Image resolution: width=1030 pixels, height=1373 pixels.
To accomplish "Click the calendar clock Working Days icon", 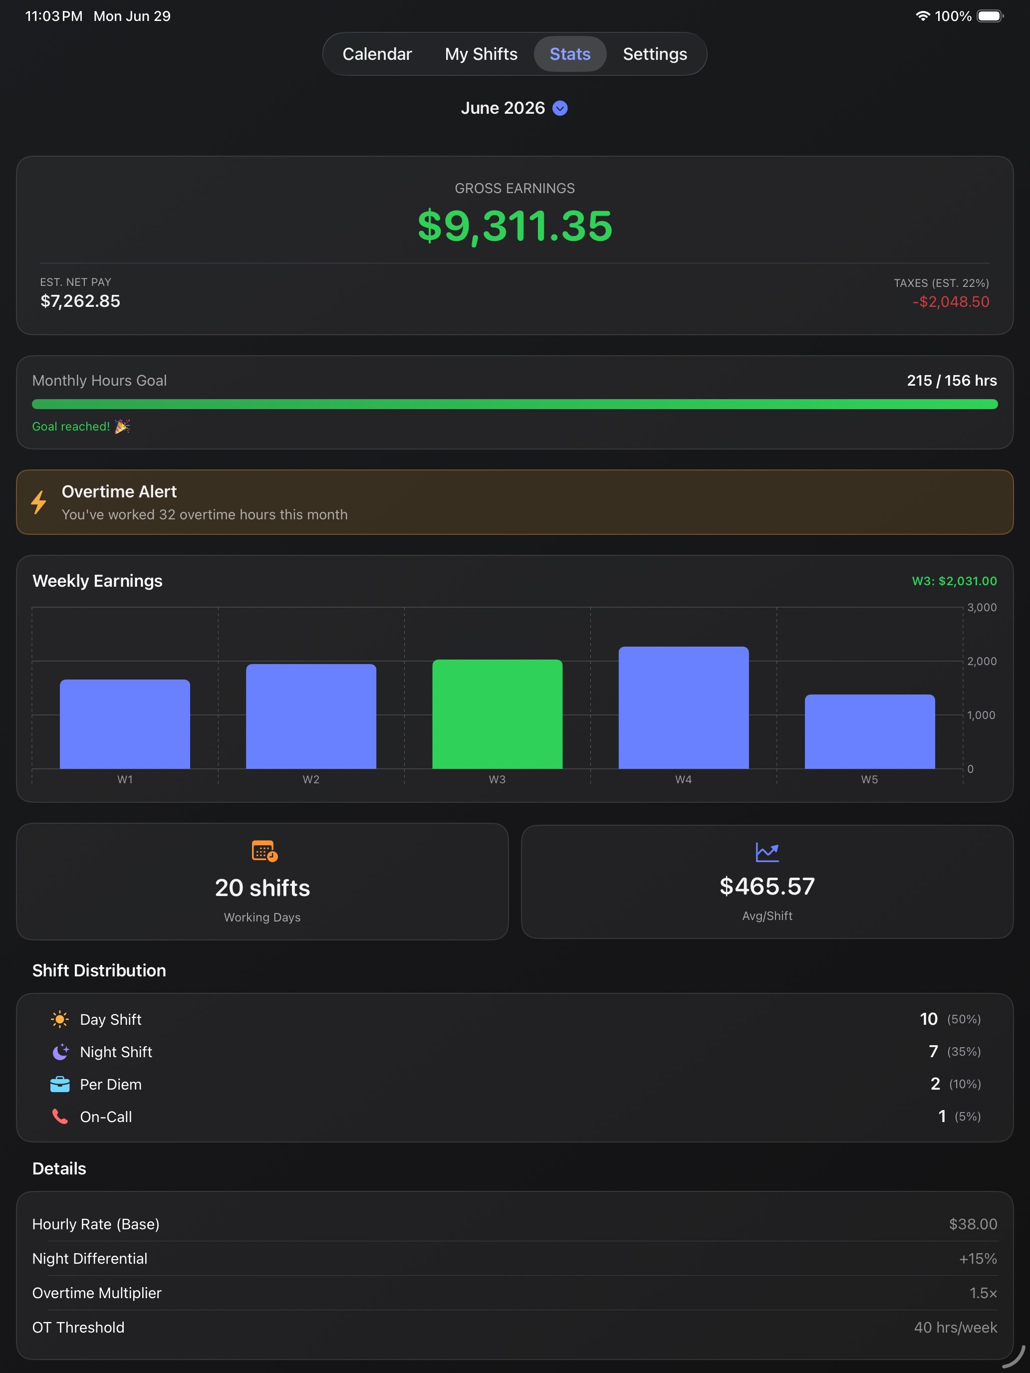I will pyautogui.click(x=264, y=851).
